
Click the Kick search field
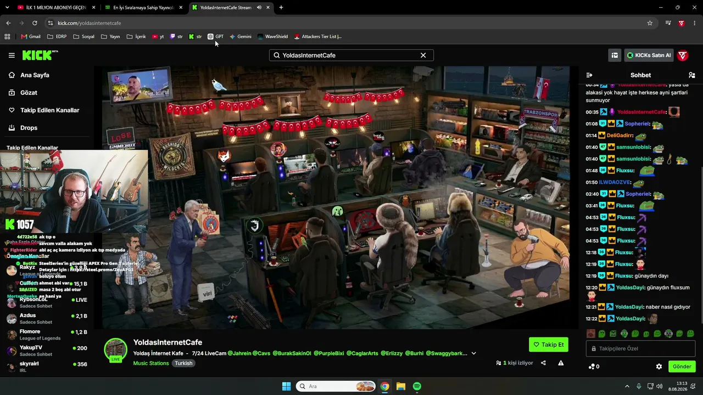tap(351, 55)
